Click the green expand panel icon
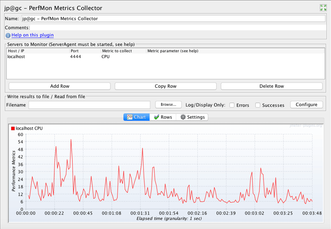This screenshot has height=229, width=331. (323, 8)
